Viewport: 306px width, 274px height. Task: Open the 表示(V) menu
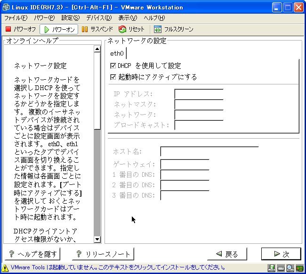tap(128, 18)
